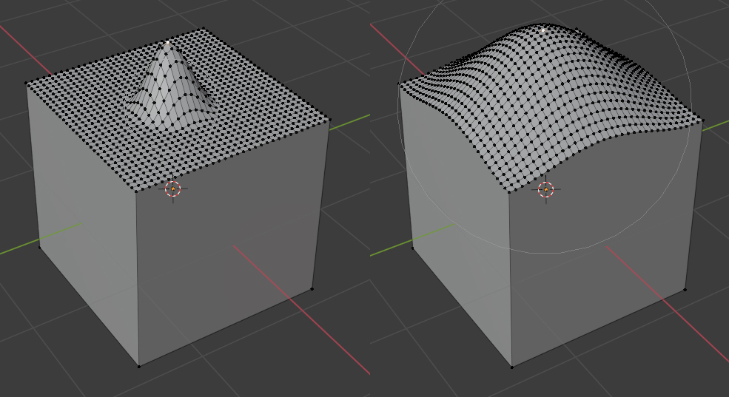This screenshot has width=729, height=397.
Task: Select the right cube's bottom front corner vertex
Action: click(x=512, y=367)
